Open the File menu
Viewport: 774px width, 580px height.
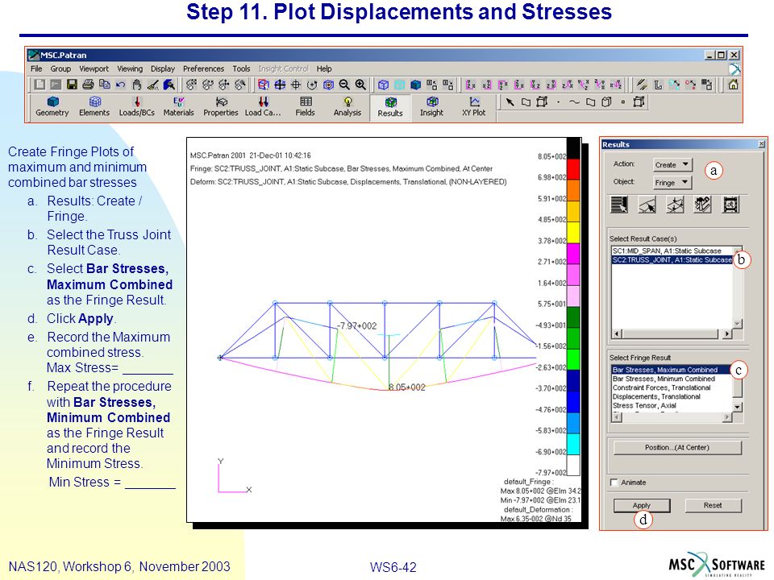click(36, 68)
